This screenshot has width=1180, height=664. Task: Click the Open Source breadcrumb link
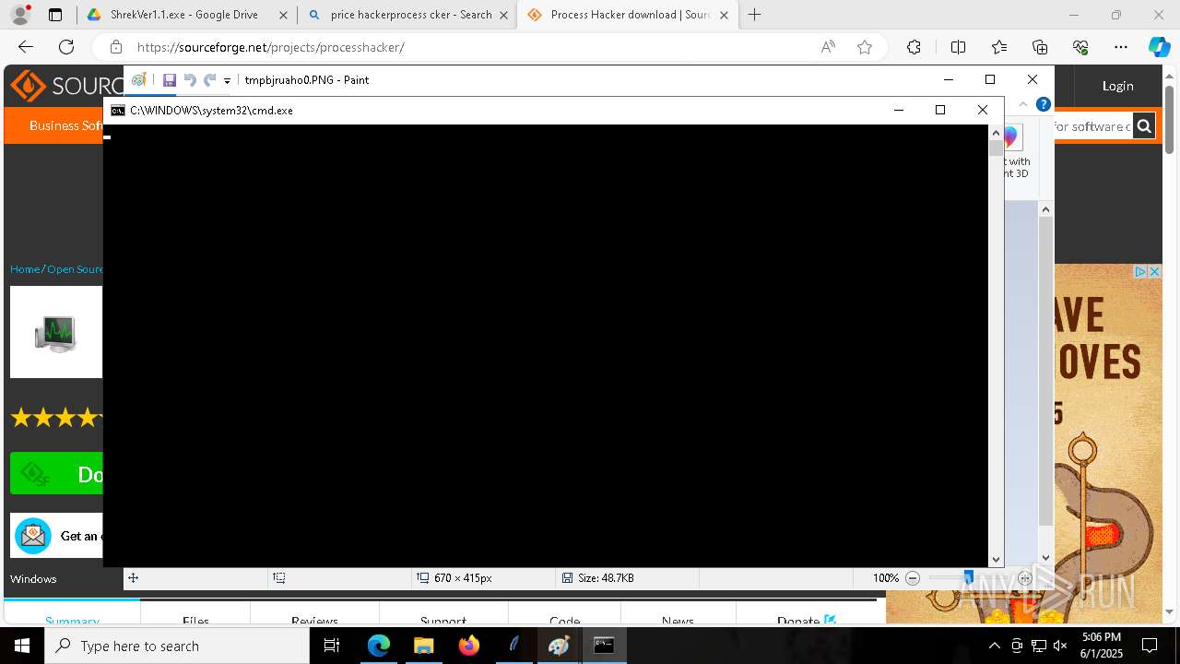coord(76,269)
